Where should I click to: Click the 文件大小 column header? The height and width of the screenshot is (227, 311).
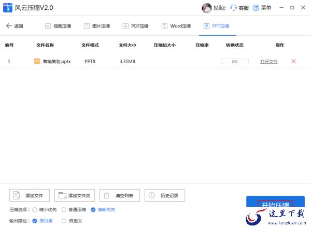coord(128,45)
